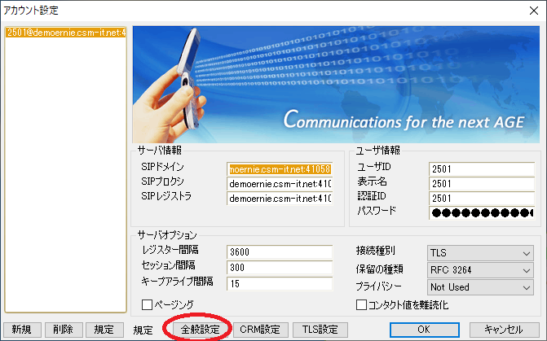The width and height of the screenshot is (547, 341).
Task: Click the SIPドメイン input field
Action: click(x=280, y=169)
